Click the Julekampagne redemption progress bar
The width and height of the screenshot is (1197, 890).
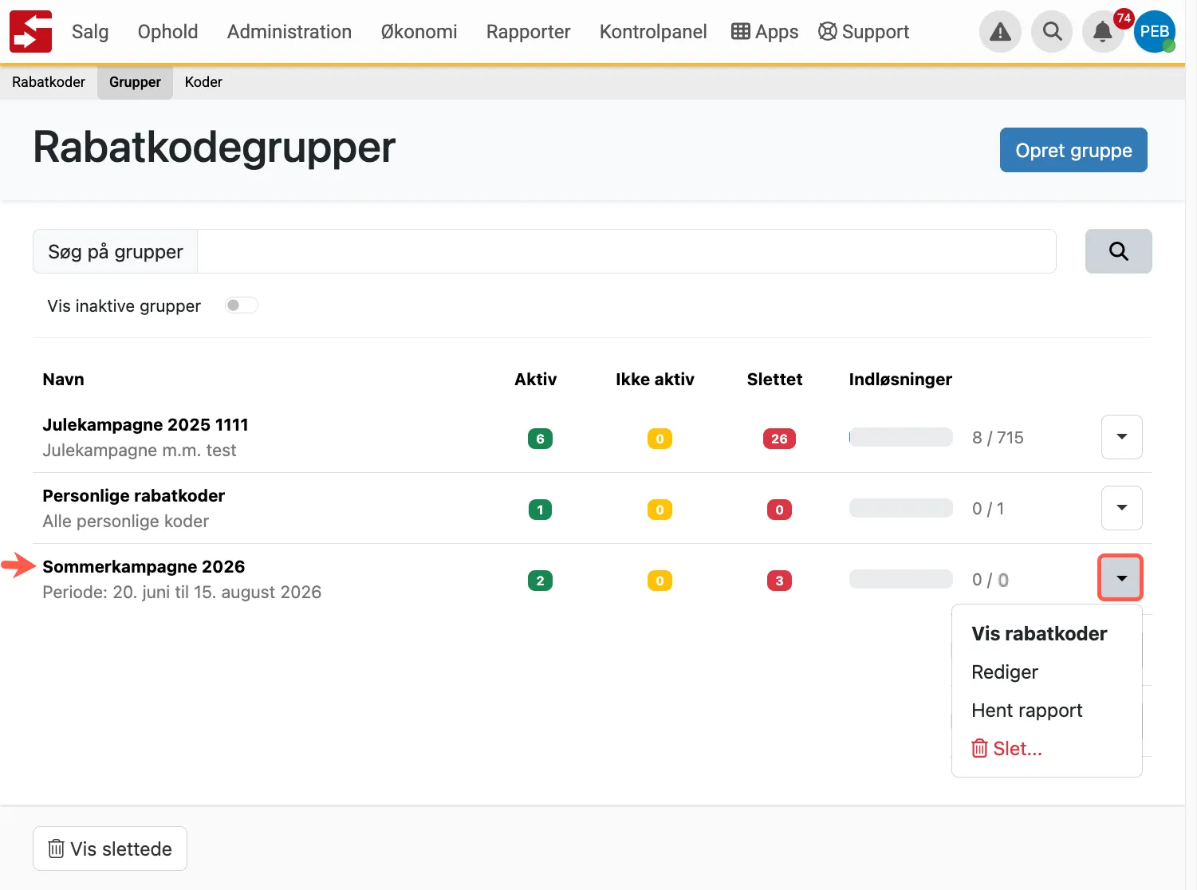(x=900, y=437)
